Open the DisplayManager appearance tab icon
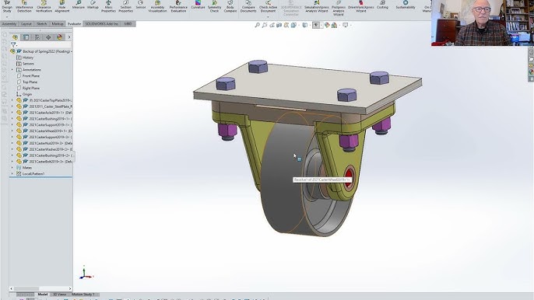The width and height of the screenshot is (534, 300). [60, 37]
